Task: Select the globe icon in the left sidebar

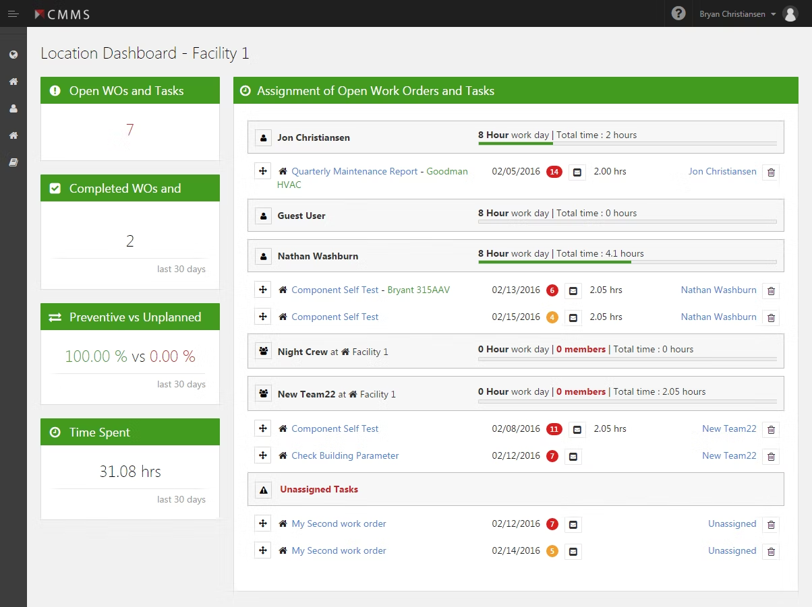Action: coord(13,55)
